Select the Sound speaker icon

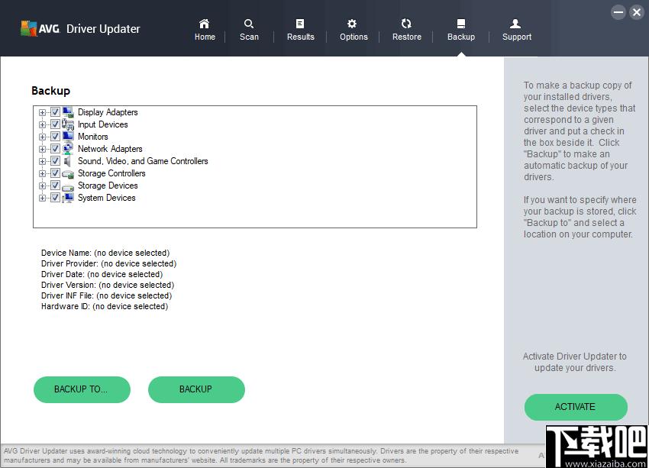coord(67,161)
